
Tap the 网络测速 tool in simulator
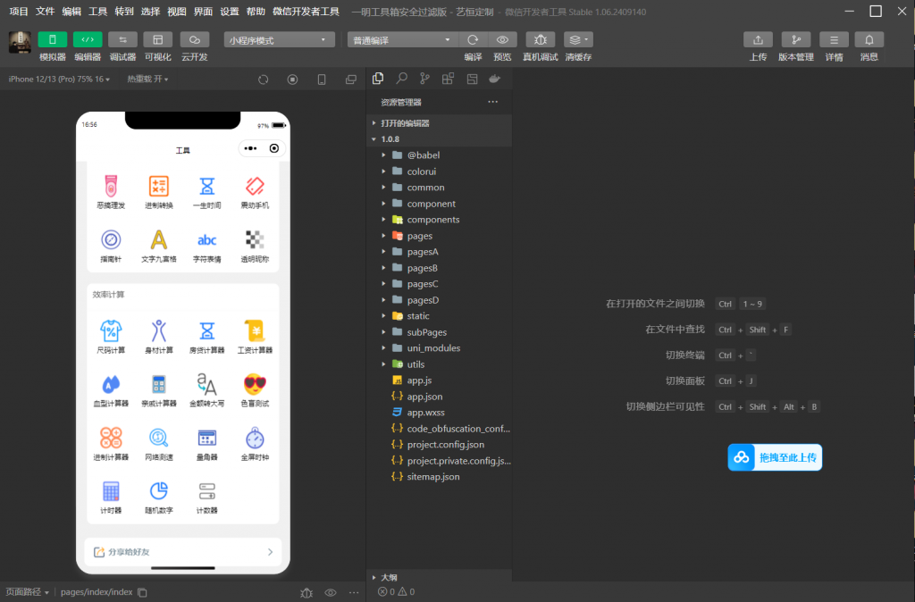(x=159, y=444)
